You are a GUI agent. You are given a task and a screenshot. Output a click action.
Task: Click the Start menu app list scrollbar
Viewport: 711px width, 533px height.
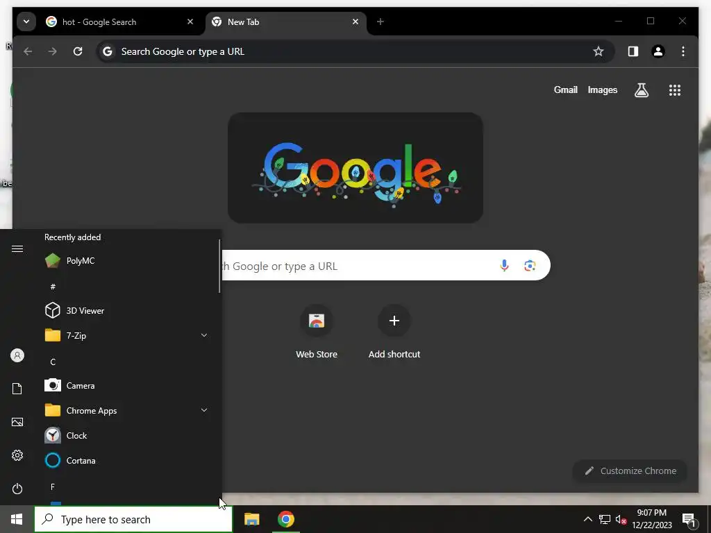click(x=219, y=266)
